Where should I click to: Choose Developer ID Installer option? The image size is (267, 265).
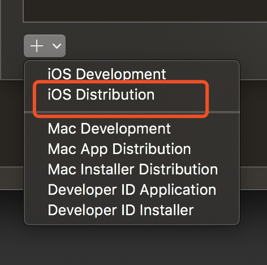click(x=120, y=210)
